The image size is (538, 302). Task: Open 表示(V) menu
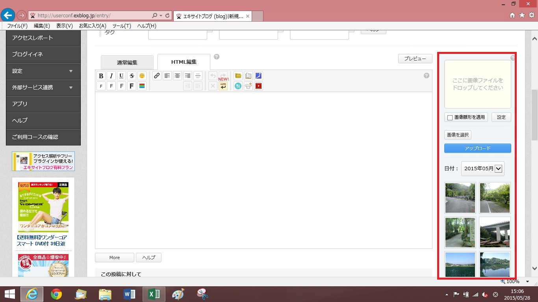click(65, 26)
